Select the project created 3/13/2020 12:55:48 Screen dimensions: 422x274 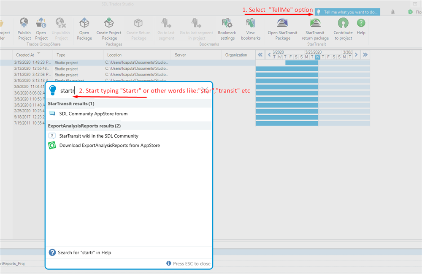tap(127, 68)
